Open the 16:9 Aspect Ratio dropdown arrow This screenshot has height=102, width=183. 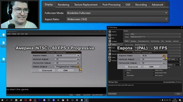pos(78,56)
